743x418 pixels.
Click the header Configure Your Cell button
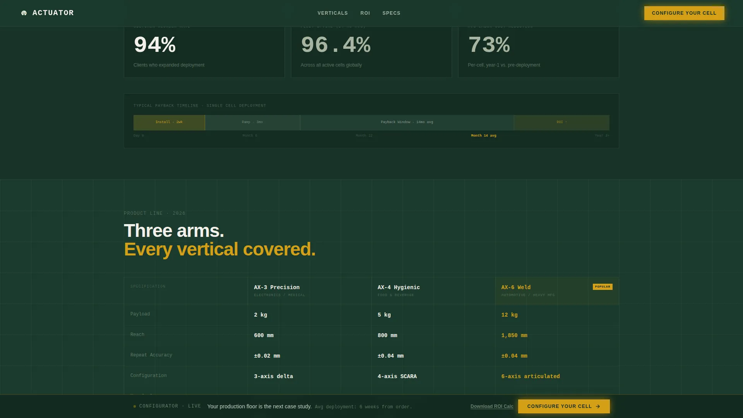[x=684, y=13]
